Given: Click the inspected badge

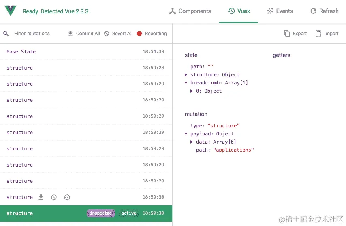Looking at the screenshot, I should pyautogui.click(x=101, y=213).
